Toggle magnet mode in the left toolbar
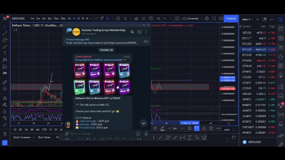Image resolution: width=285 pixels, height=160 pixels. point(5,98)
